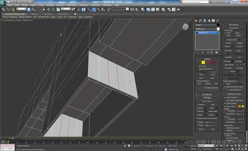Toggle the Percent Snap icon

(98, 10)
